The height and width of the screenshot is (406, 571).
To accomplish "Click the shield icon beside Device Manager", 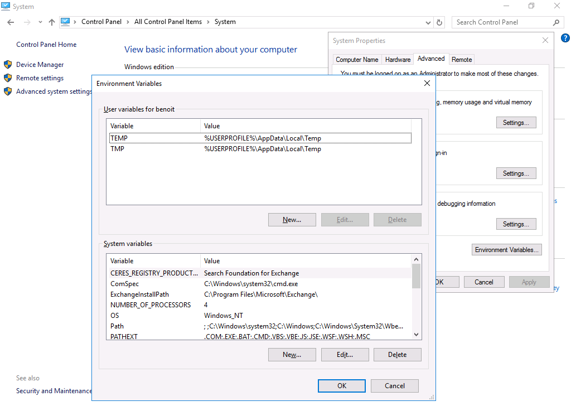I will 8,65.
